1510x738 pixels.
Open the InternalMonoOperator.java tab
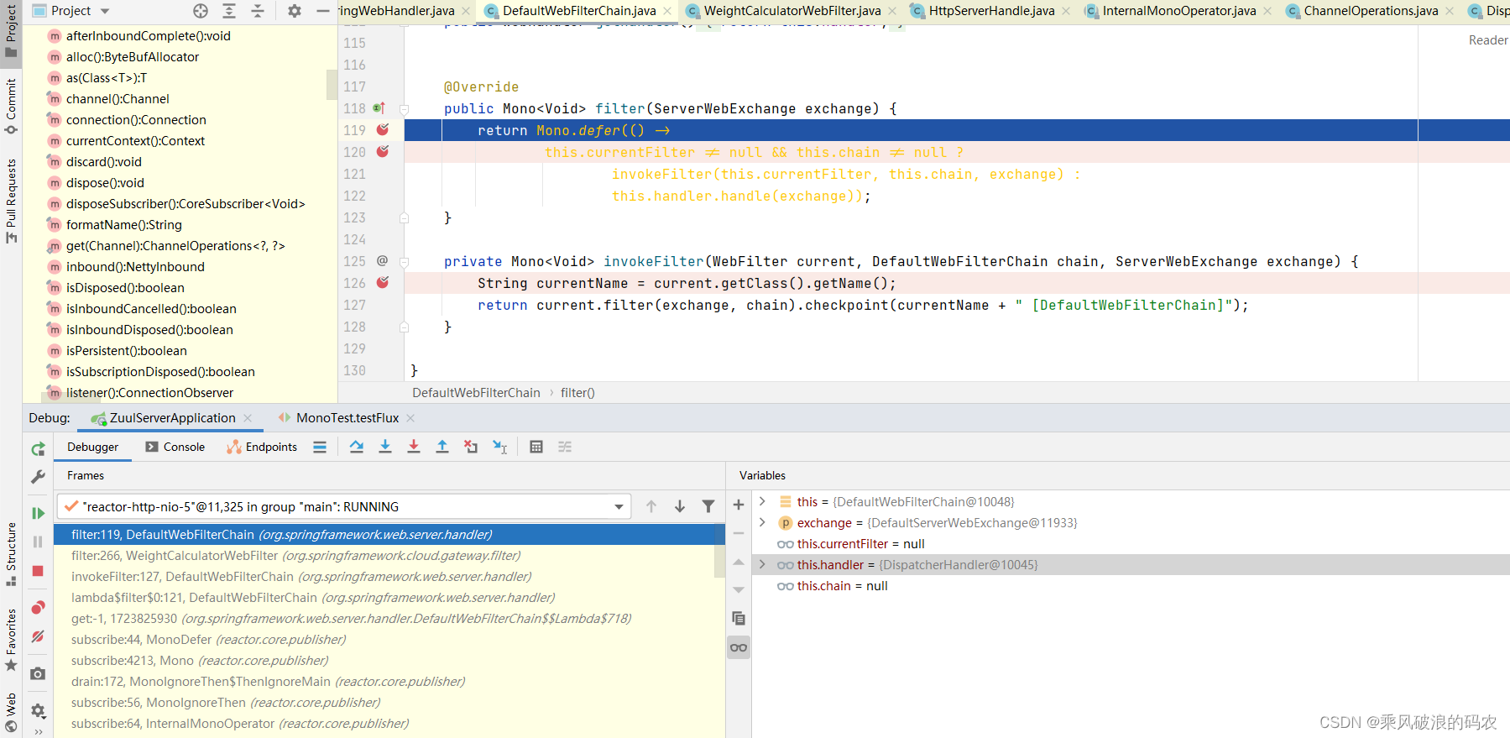[1179, 11]
